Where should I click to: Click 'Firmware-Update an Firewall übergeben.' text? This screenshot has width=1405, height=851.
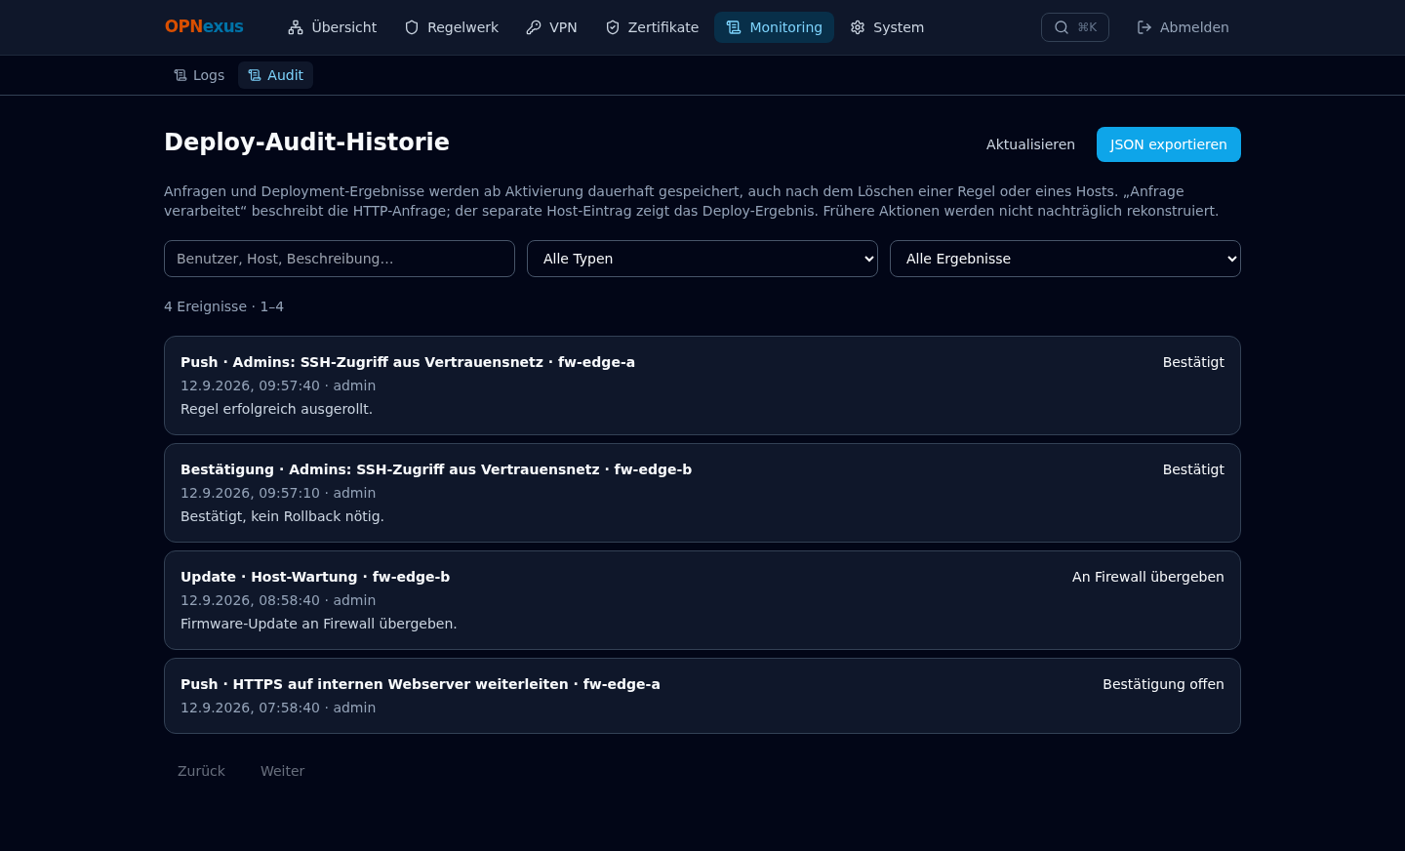point(319,624)
